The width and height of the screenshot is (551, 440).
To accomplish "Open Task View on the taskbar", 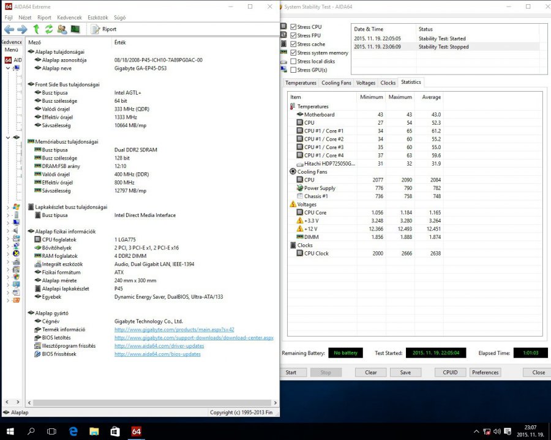I will (51, 431).
